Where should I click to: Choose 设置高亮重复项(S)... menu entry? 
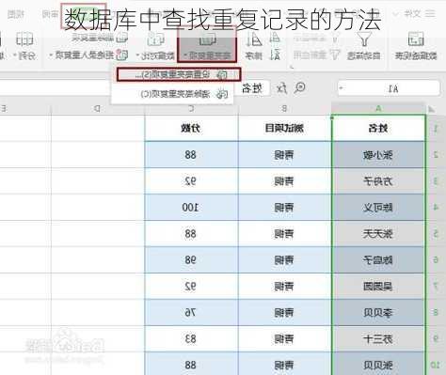(179, 74)
